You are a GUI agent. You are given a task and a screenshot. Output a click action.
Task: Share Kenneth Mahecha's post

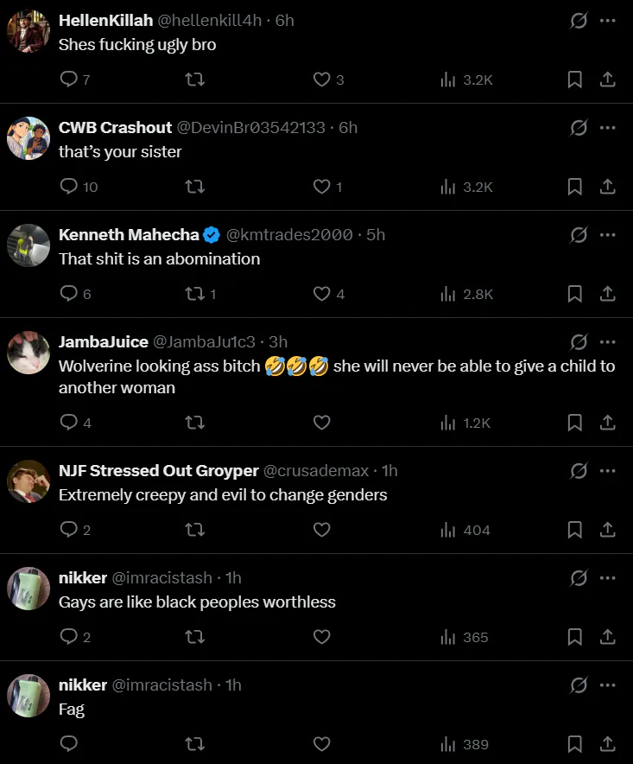coord(607,294)
